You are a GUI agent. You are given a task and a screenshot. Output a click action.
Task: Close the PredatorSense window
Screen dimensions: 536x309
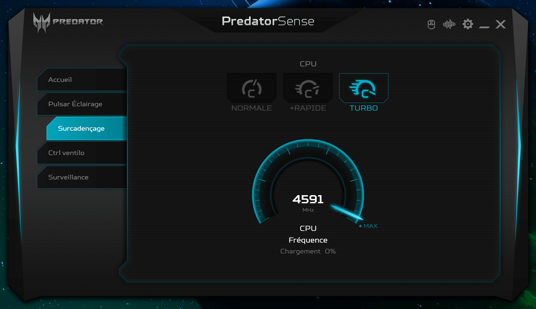[x=501, y=24]
